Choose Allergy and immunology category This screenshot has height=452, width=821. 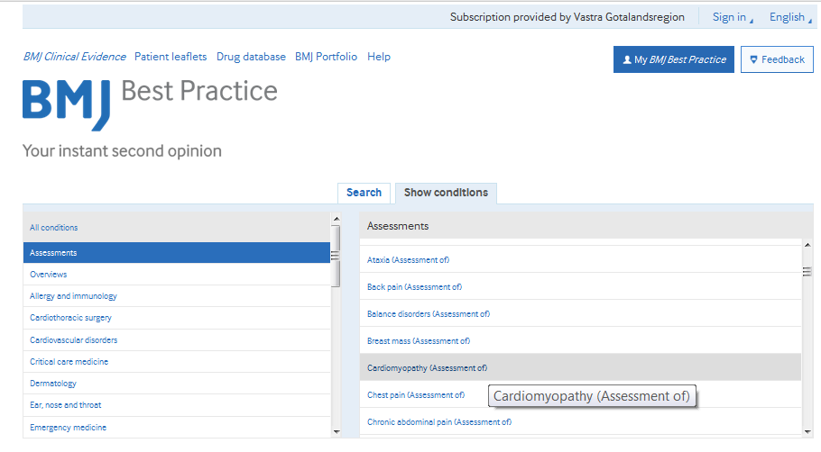click(177, 295)
